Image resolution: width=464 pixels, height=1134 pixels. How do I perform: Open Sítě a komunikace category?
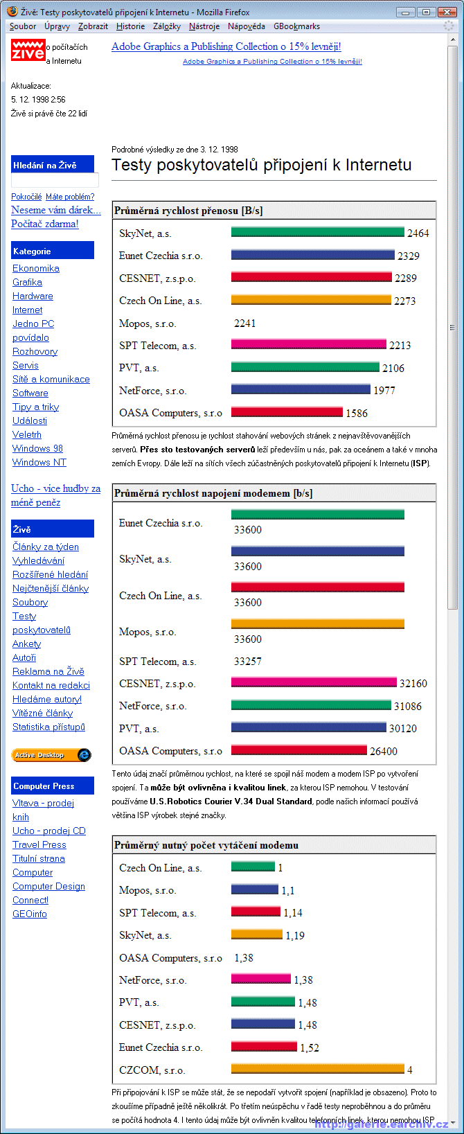(51, 379)
